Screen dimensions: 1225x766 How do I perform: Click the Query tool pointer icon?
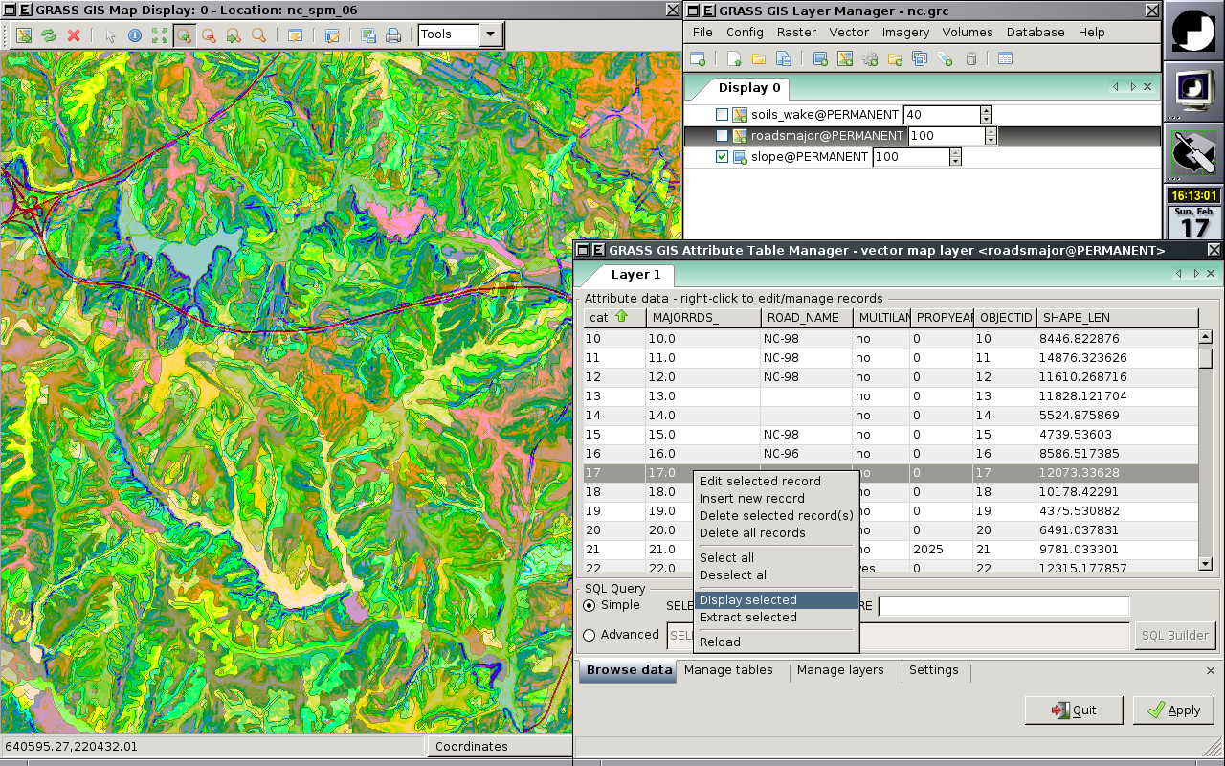[x=109, y=34]
